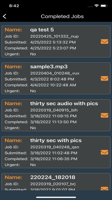The height and width of the screenshot is (200, 112).
Task: Tap Job ID 20220404_010248_vux
Action: click(x=55, y=73)
